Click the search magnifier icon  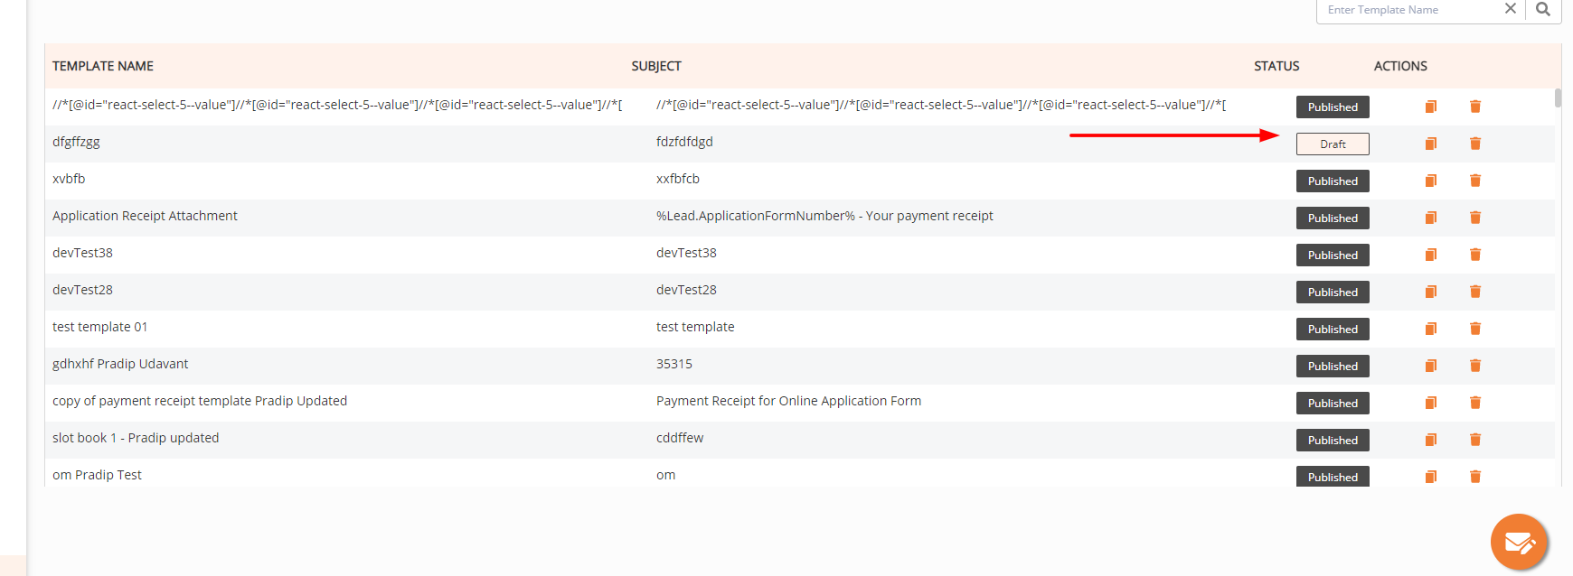(x=1543, y=9)
